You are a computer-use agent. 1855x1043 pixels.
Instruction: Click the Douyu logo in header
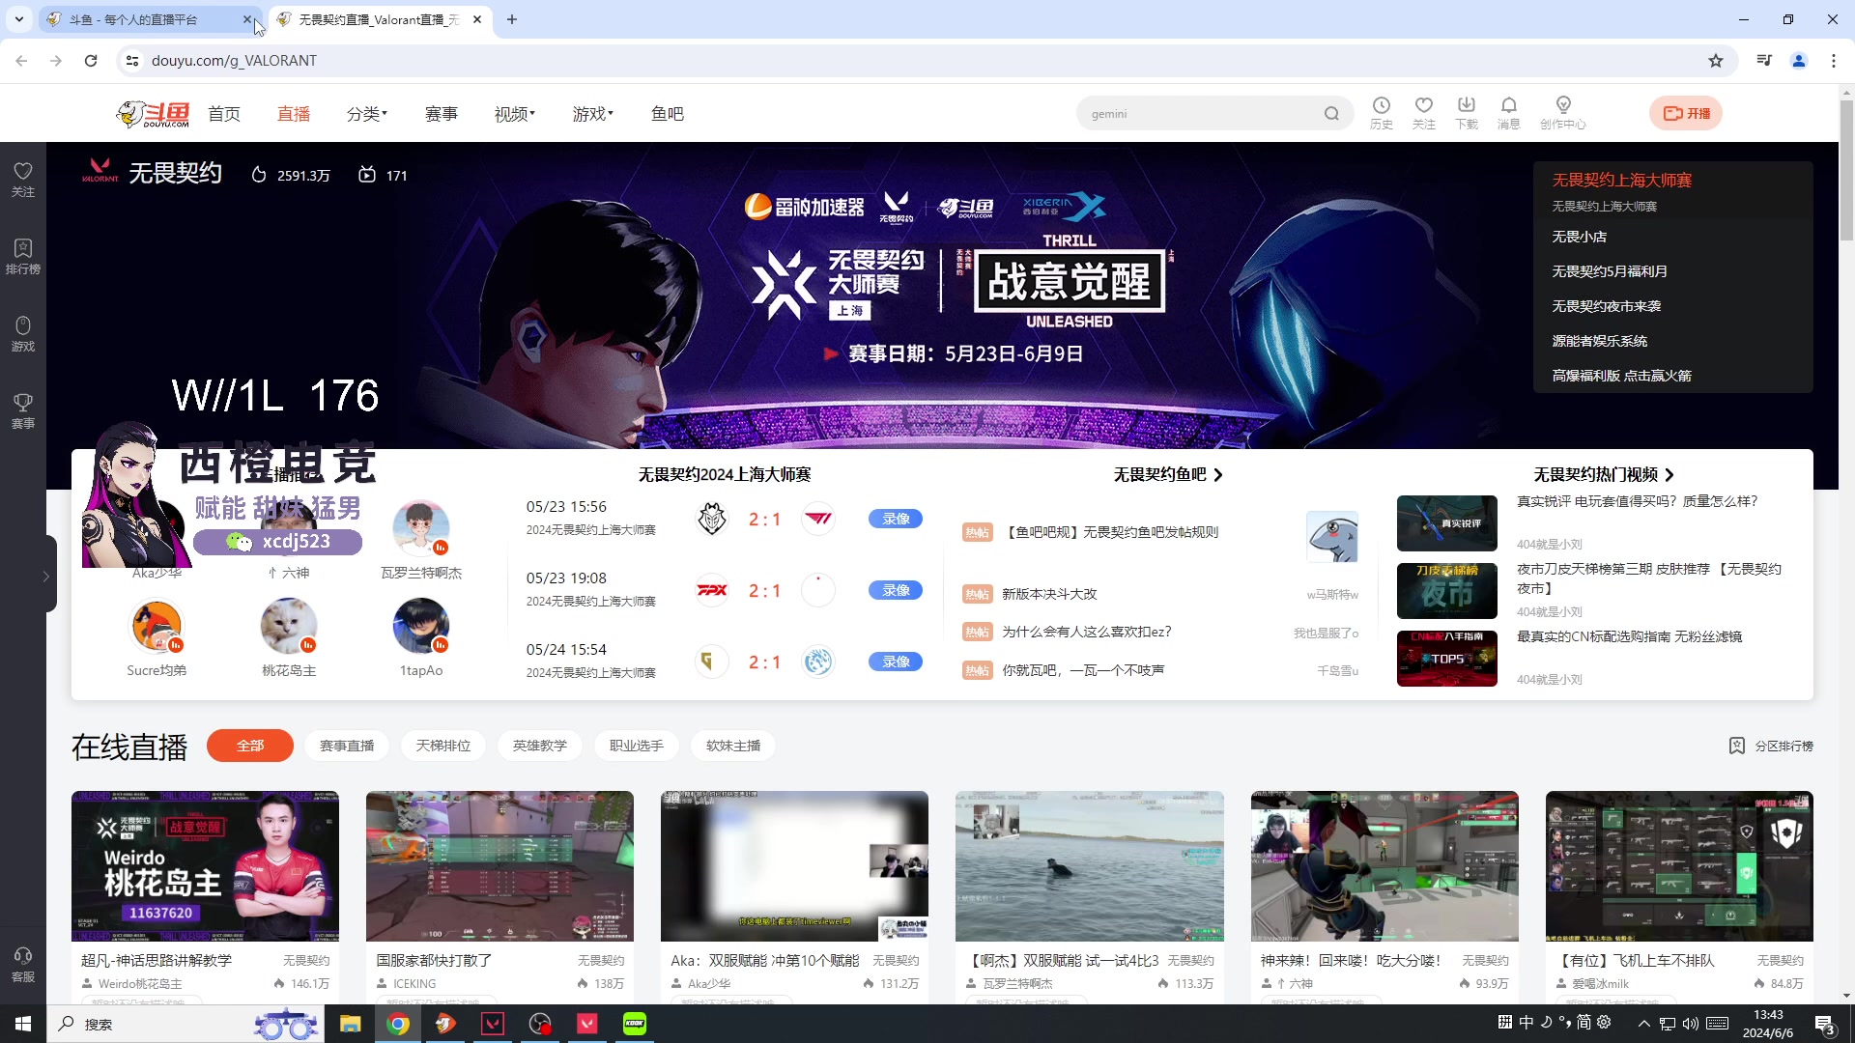(x=153, y=114)
